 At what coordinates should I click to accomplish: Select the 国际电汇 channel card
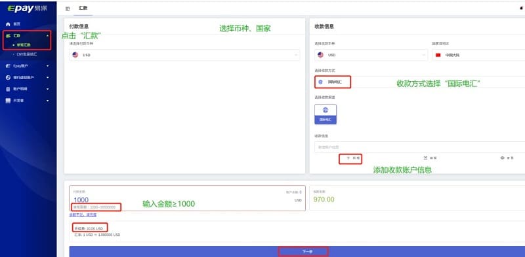click(x=325, y=114)
